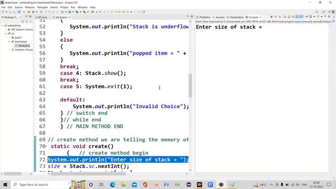Fold the create() method at line 70
336x189 pixels.
[47, 146]
